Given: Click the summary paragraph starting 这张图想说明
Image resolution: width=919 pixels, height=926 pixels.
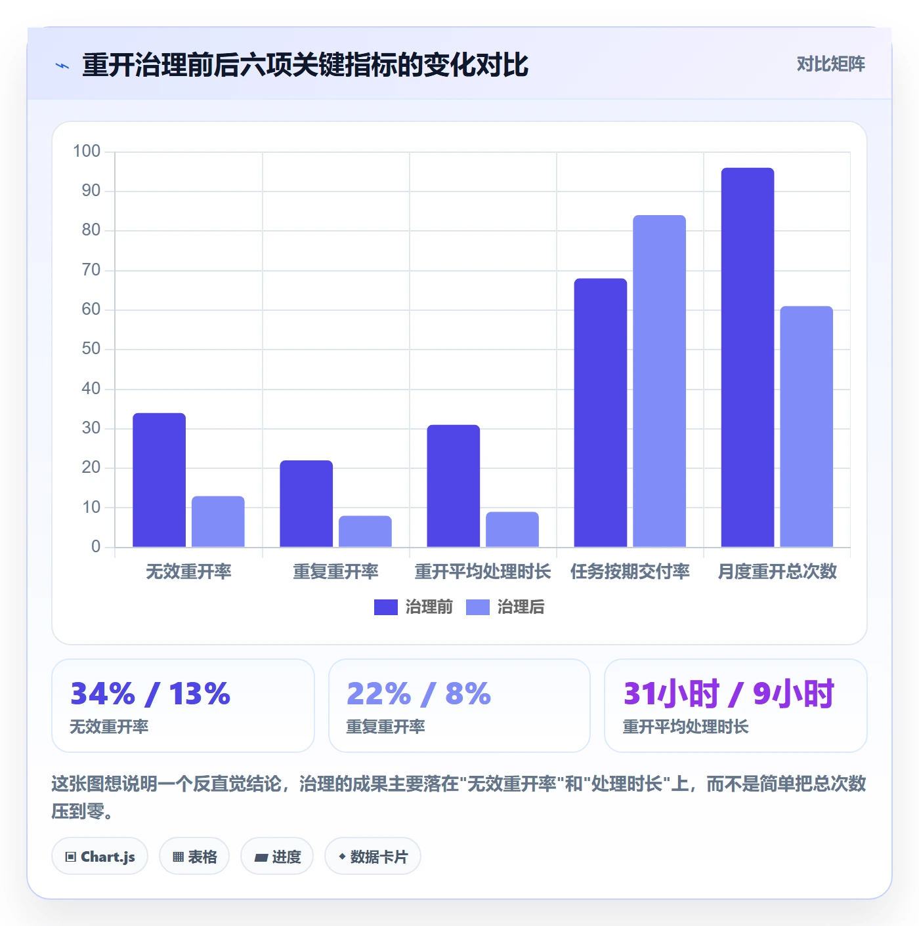Looking at the screenshot, I should 459,797.
